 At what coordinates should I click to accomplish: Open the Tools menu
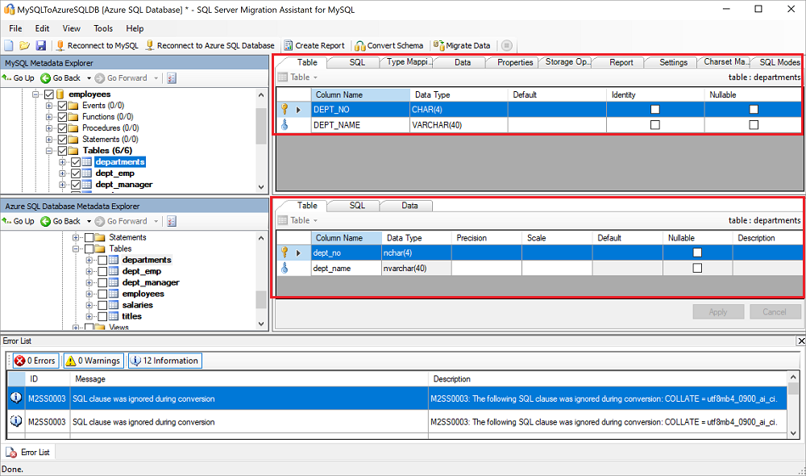click(104, 27)
